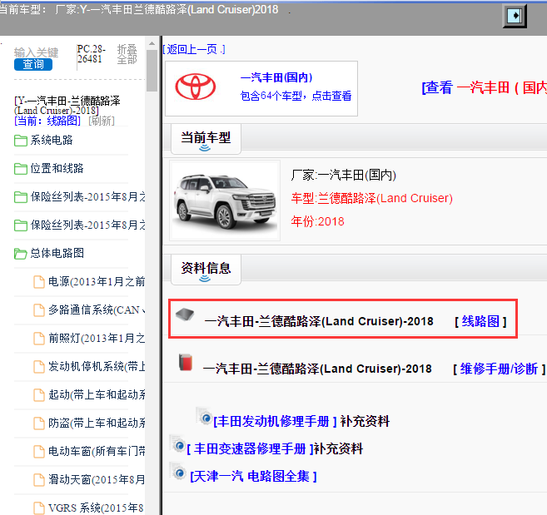
Task: Open the 查看 一汽丰田 link at right
Action: pyautogui.click(x=485, y=87)
